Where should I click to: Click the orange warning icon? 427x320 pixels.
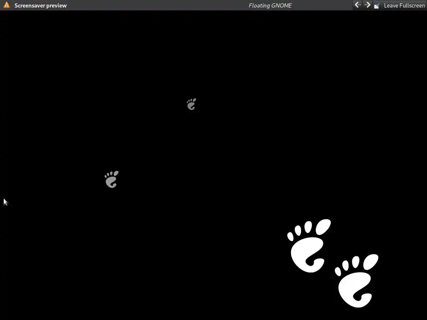pyautogui.click(x=7, y=5)
